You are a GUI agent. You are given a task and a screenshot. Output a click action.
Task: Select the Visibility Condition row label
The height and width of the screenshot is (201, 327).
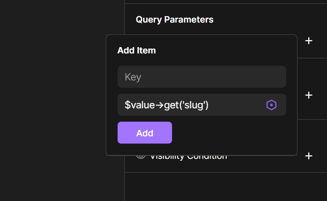tap(188, 157)
